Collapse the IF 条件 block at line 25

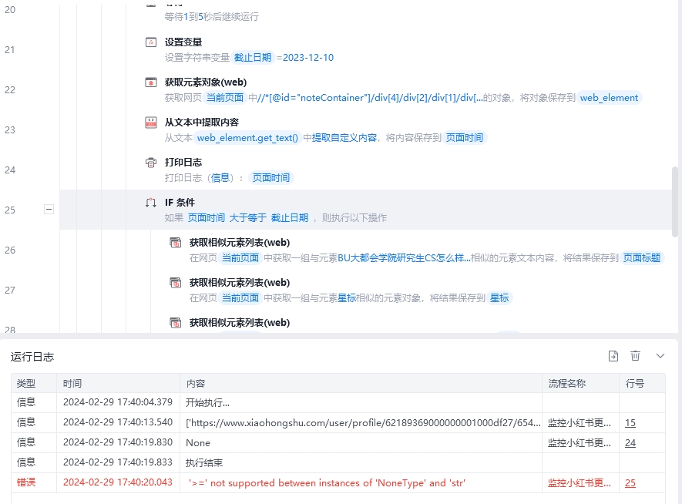49,209
